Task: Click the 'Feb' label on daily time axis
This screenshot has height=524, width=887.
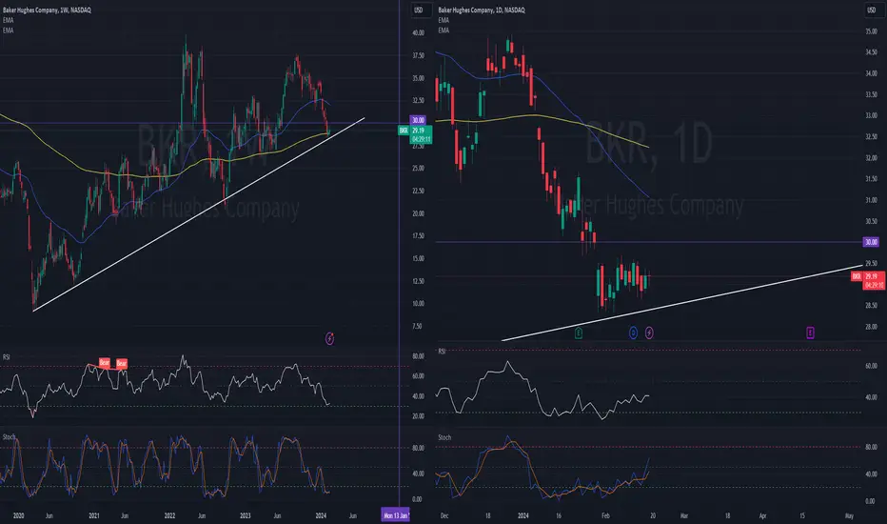Action: (x=605, y=516)
